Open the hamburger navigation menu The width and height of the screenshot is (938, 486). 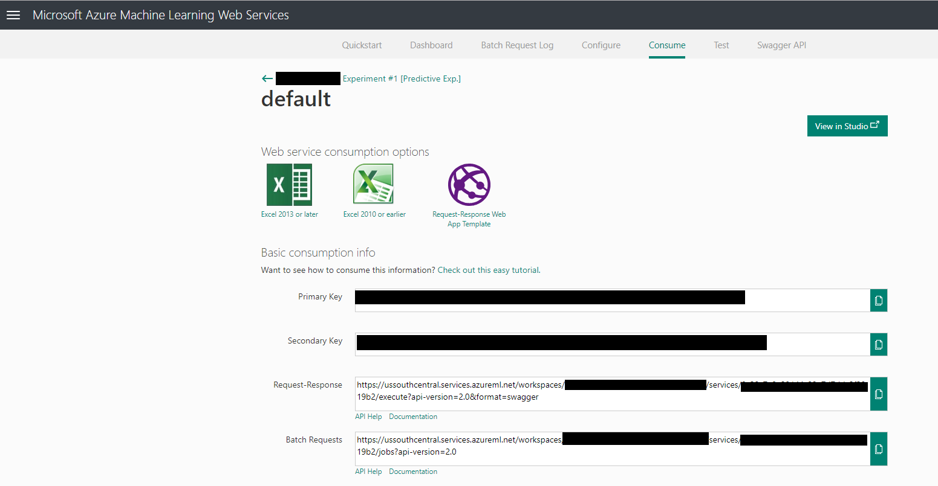pos(13,14)
